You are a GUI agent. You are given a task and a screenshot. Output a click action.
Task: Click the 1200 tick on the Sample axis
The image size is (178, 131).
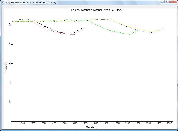[x=138, y=124]
